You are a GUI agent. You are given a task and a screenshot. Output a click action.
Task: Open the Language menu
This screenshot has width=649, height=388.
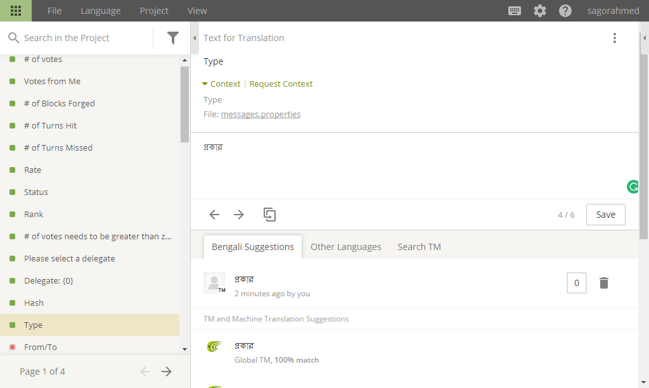[x=101, y=11]
